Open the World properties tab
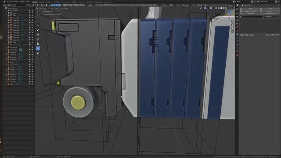The height and width of the screenshot is (158, 281). (x=237, y=27)
